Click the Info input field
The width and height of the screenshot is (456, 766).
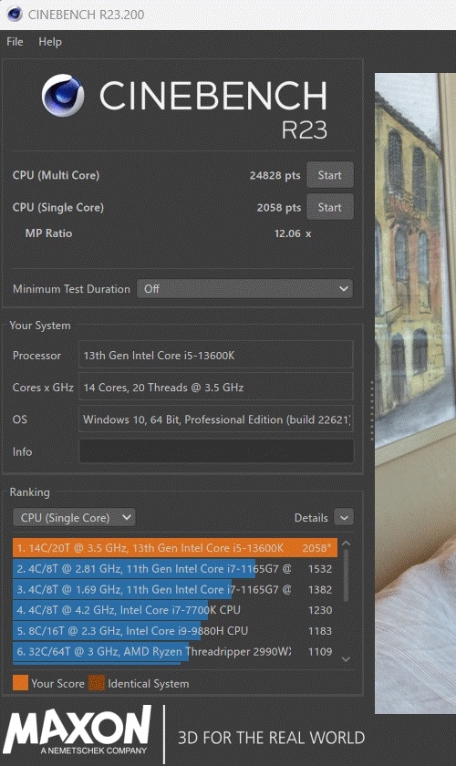pyautogui.click(x=215, y=450)
